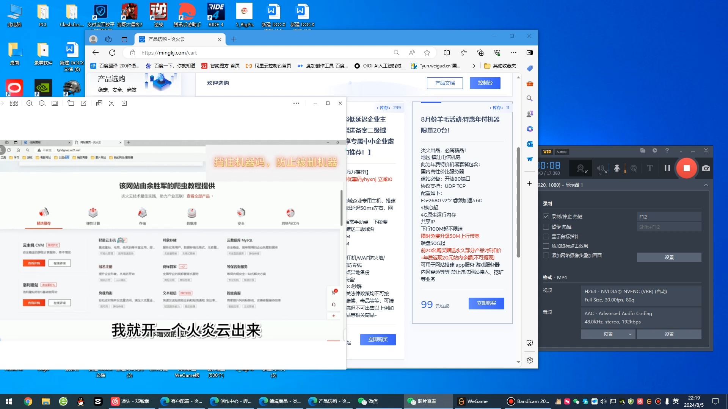The image size is (728, 409).
Task: Enable 添加网络摄像头叠加画面 checkbox
Action: click(x=546, y=256)
